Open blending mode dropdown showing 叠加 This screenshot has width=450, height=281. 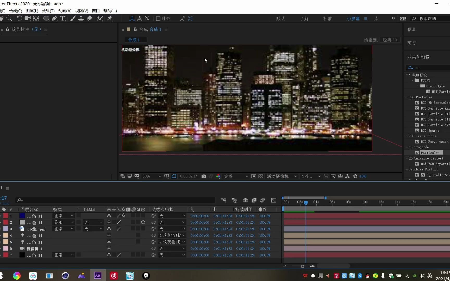coord(64,222)
